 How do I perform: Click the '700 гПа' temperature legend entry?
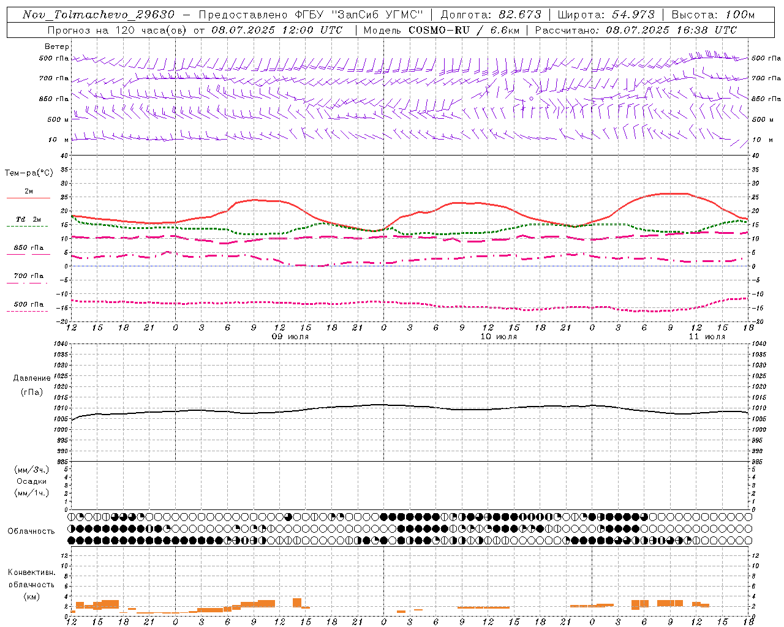pos(28,276)
